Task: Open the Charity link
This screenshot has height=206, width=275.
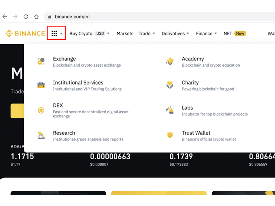Action: tap(190, 82)
